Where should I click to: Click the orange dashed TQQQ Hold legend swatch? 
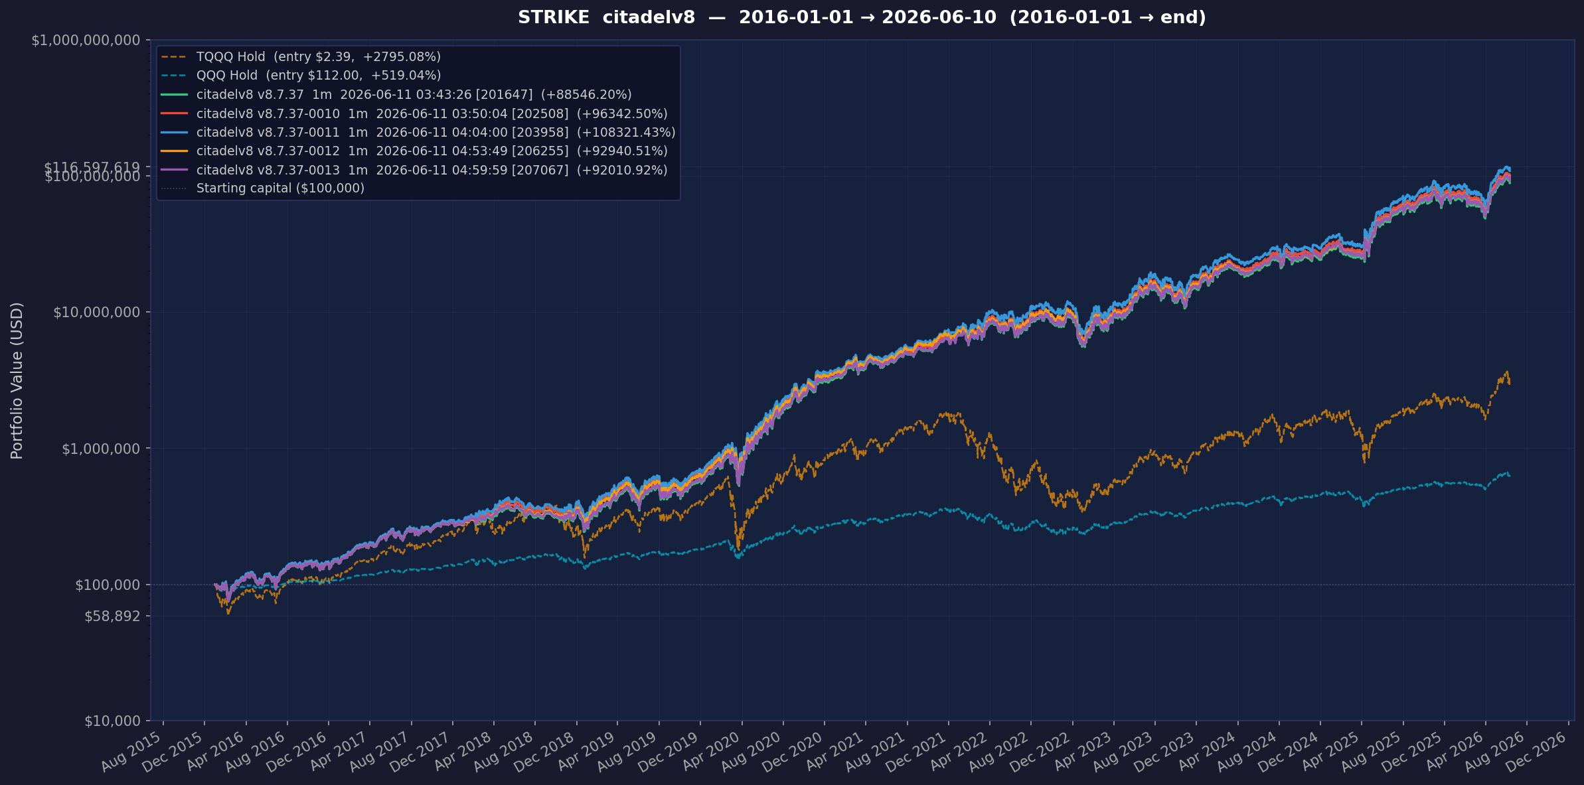point(174,57)
